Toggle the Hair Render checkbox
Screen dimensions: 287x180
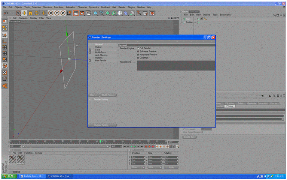pyautogui.click(x=90, y=61)
